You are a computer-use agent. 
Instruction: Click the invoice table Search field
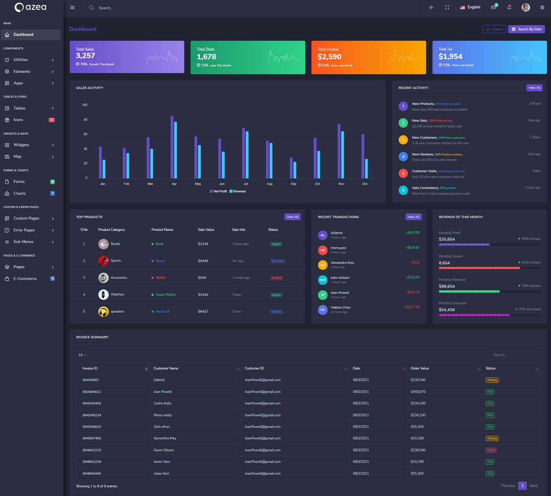coord(515,355)
